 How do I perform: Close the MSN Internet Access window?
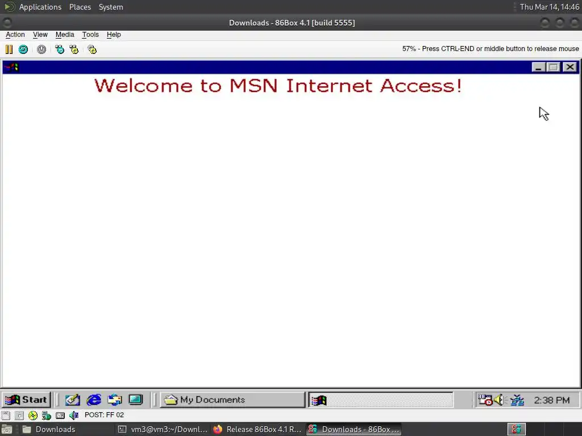[569, 67]
